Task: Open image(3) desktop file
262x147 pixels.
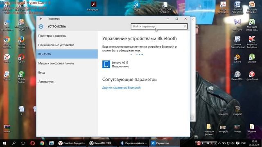Action: point(223,129)
